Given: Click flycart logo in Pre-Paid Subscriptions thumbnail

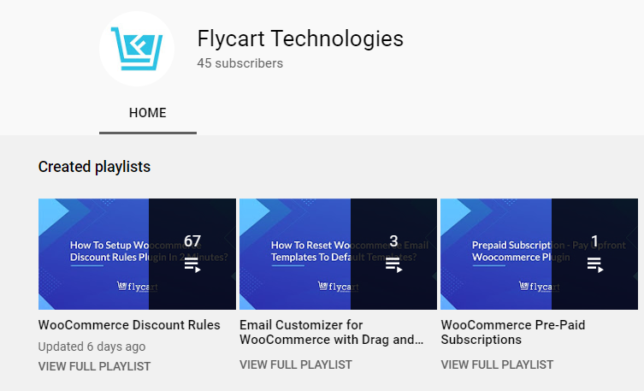Looking at the screenshot, I should pyautogui.click(x=539, y=287).
